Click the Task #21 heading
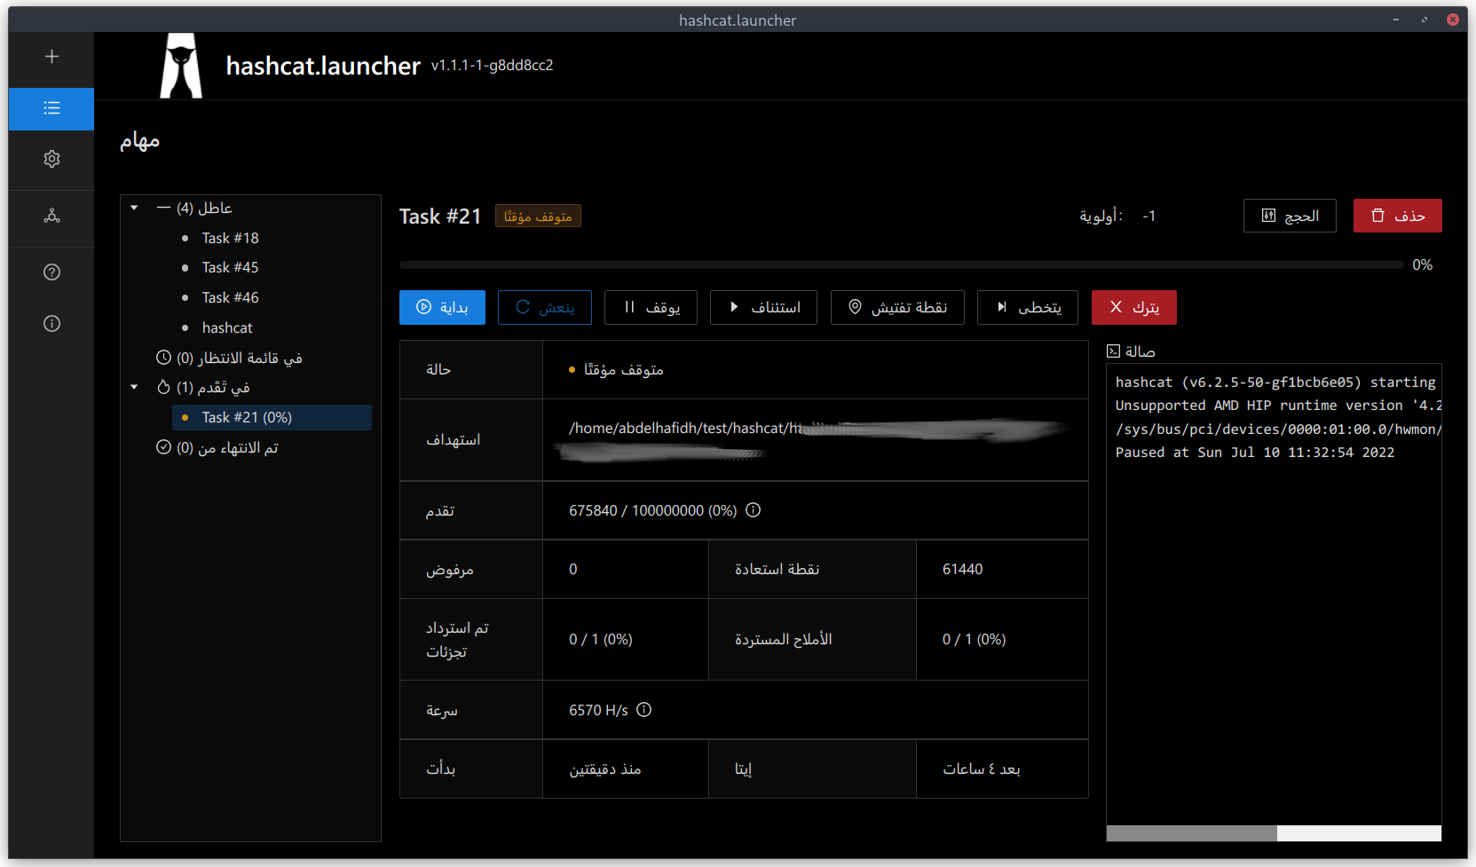Image resolution: width=1476 pixels, height=867 pixels. point(439,217)
